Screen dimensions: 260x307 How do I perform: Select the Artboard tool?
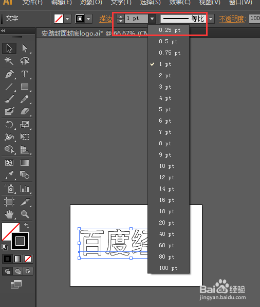coord(9,202)
